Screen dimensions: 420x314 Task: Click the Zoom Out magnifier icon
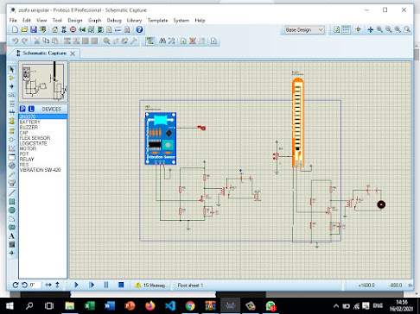[x=389, y=29]
